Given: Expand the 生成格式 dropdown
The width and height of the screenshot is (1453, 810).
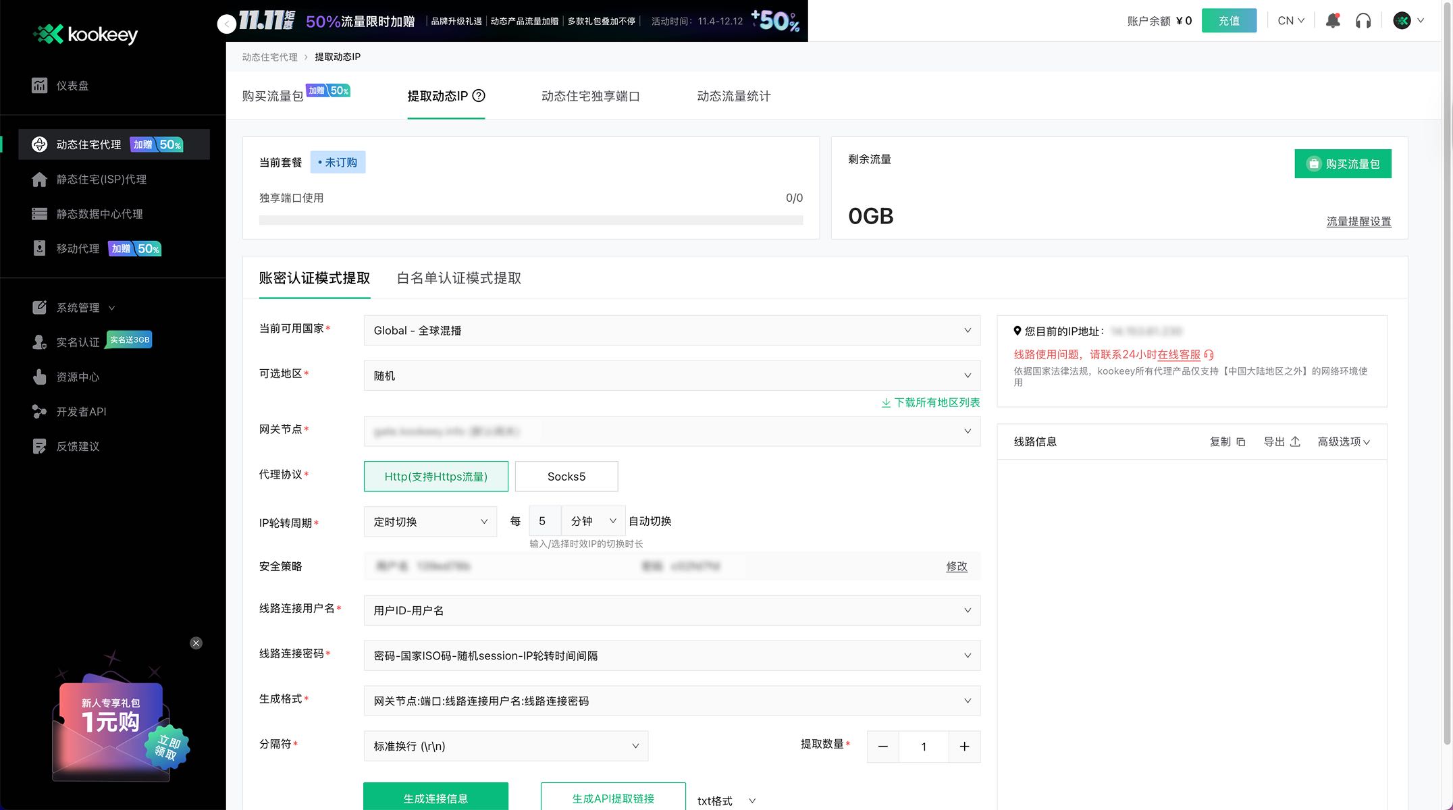Looking at the screenshot, I should pyautogui.click(x=671, y=701).
